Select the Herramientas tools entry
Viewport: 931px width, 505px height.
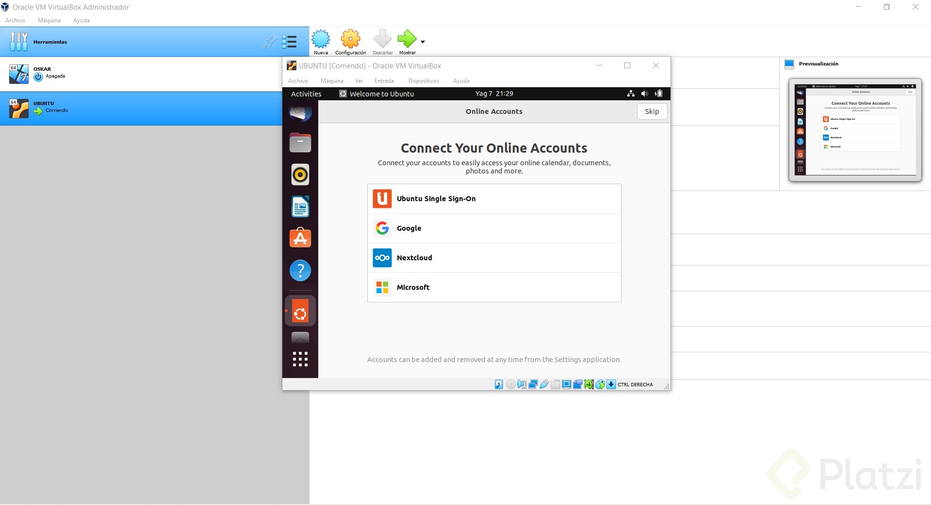click(154, 42)
